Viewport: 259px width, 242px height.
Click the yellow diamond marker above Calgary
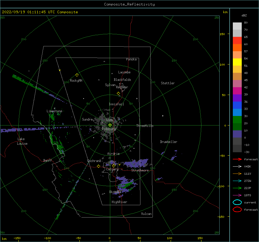tap(114, 166)
